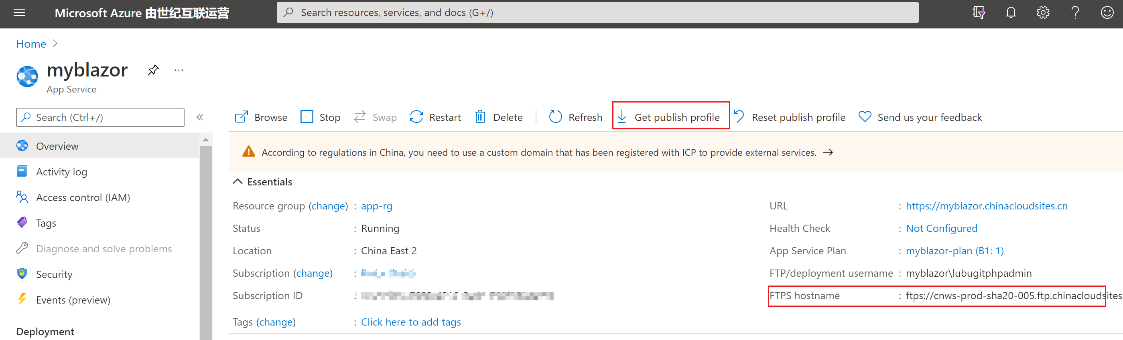Collapse the left sidebar menu
Viewport: 1123px width, 340px height.
[200, 118]
